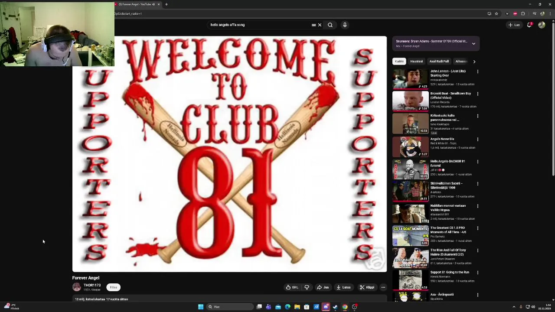Like the Forever Angel video
Image resolution: width=555 pixels, height=312 pixels.
click(x=292, y=287)
